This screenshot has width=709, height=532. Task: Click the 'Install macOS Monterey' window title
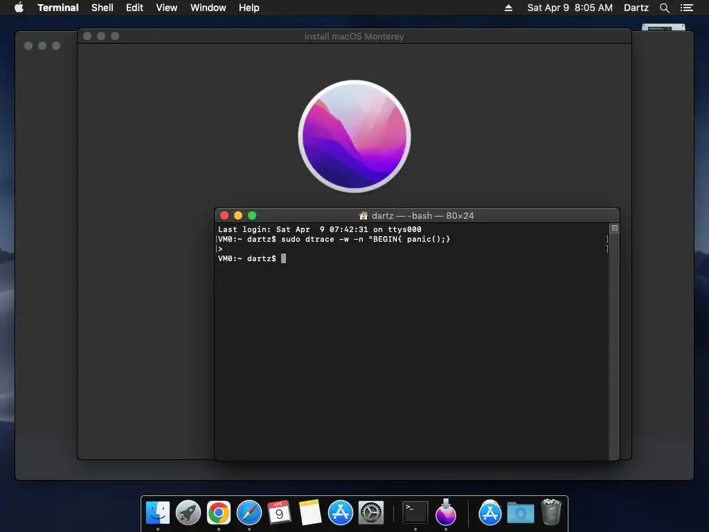[354, 36]
